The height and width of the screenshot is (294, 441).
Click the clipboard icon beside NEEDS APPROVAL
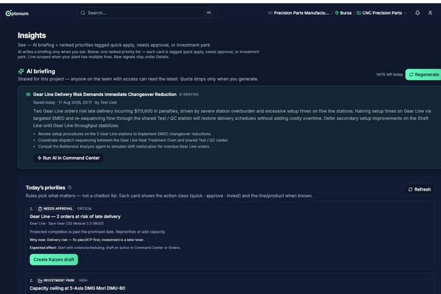40,209
